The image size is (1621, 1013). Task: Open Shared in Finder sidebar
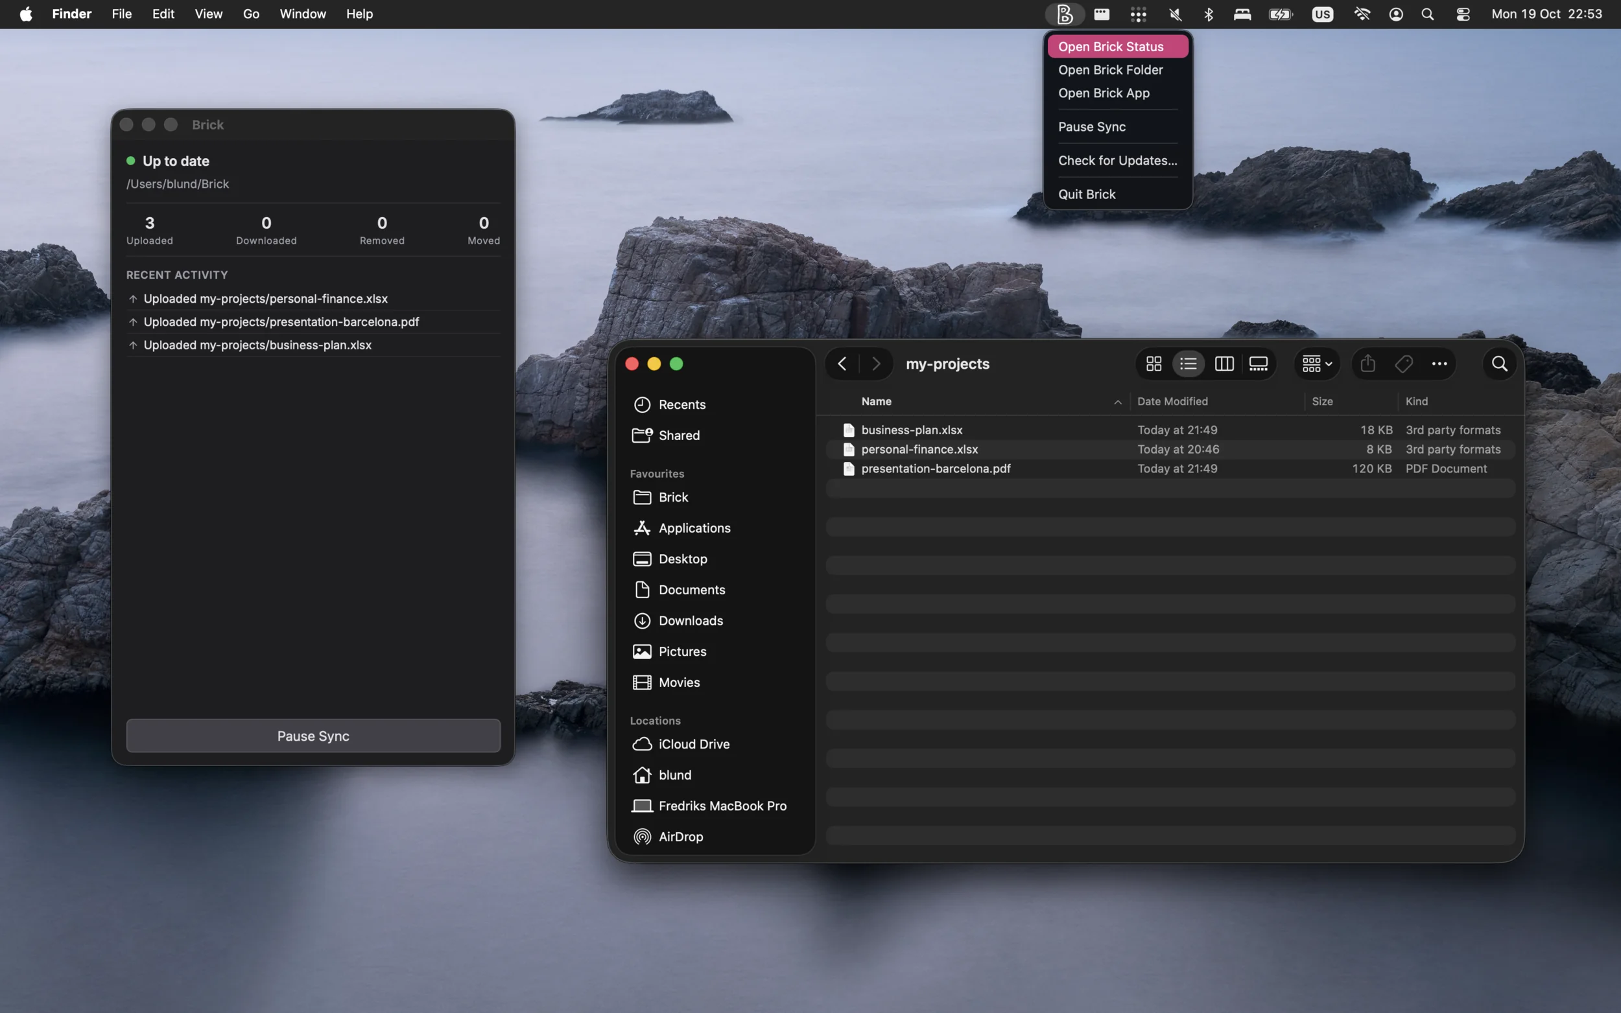715,436
